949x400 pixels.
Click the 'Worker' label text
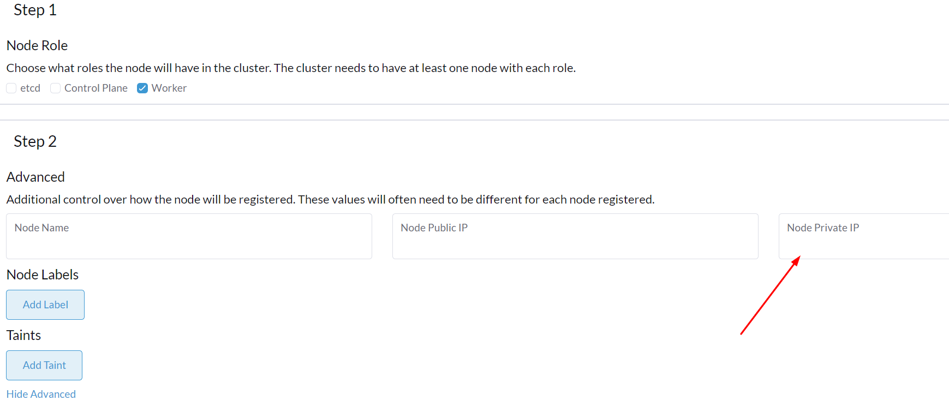pyautogui.click(x=169, y=88)
